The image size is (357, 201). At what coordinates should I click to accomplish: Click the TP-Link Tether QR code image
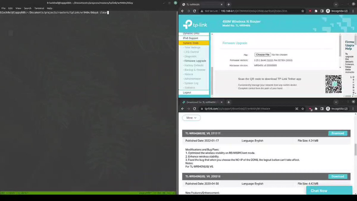click(x=333, y=84)
